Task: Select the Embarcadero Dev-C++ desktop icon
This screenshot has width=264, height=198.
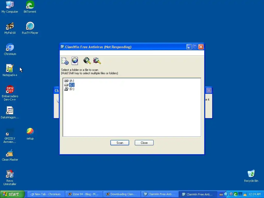Action: (10, 93)
